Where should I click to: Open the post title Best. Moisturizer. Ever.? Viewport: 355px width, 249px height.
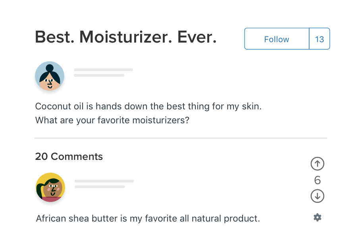pos(125,37)
